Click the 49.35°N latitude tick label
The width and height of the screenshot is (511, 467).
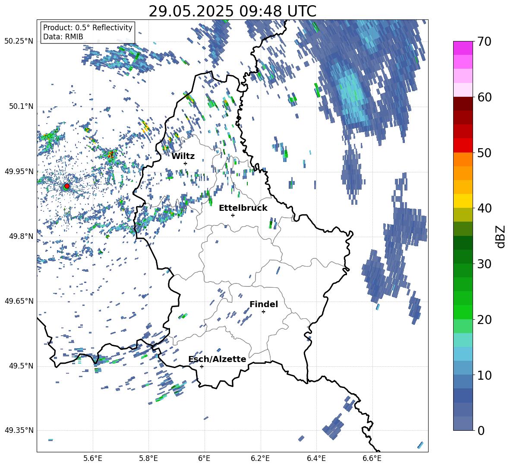point(19,430)
